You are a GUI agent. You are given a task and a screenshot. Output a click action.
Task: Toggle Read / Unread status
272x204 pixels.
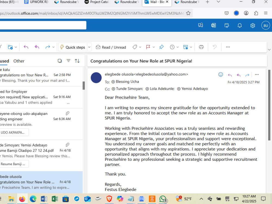(111, 47)
